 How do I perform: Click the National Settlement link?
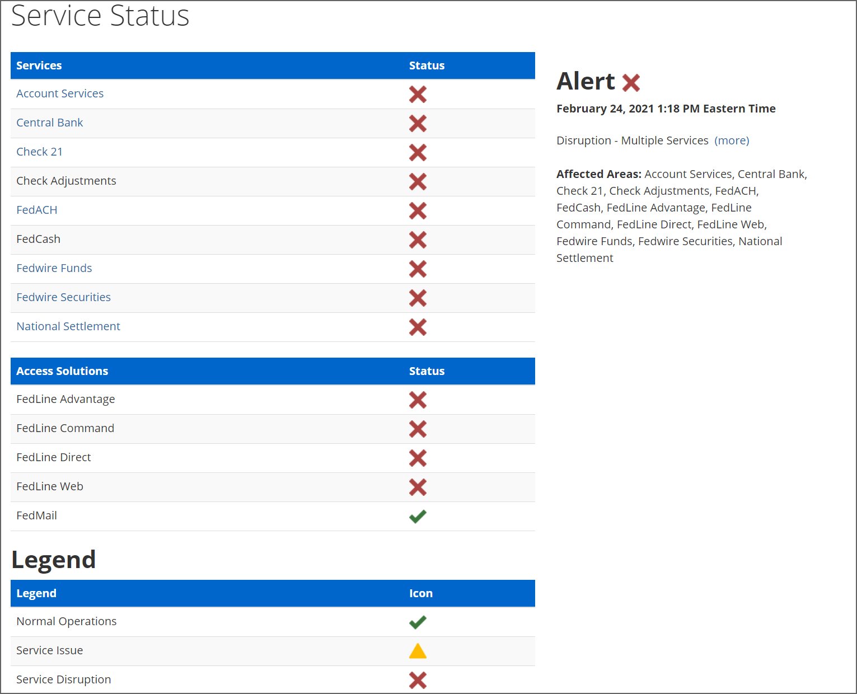(x=68, y=326)
